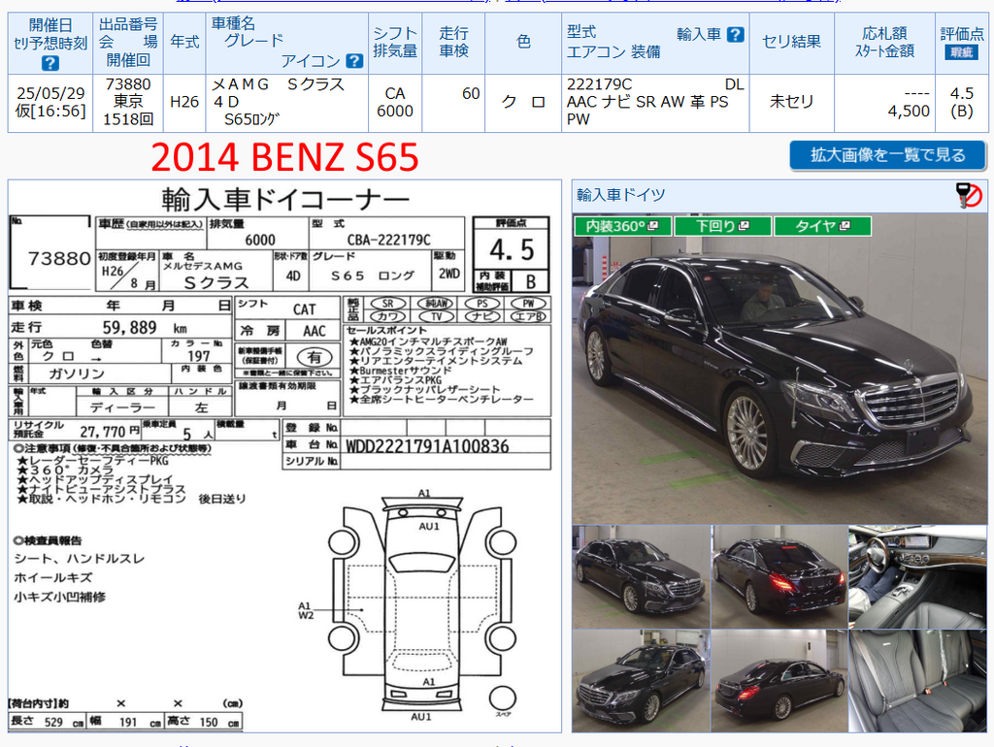Click the note ★ヘッドアップディスプレイ
This screenshot has height=747, width=994.
[x=95, y=479]
